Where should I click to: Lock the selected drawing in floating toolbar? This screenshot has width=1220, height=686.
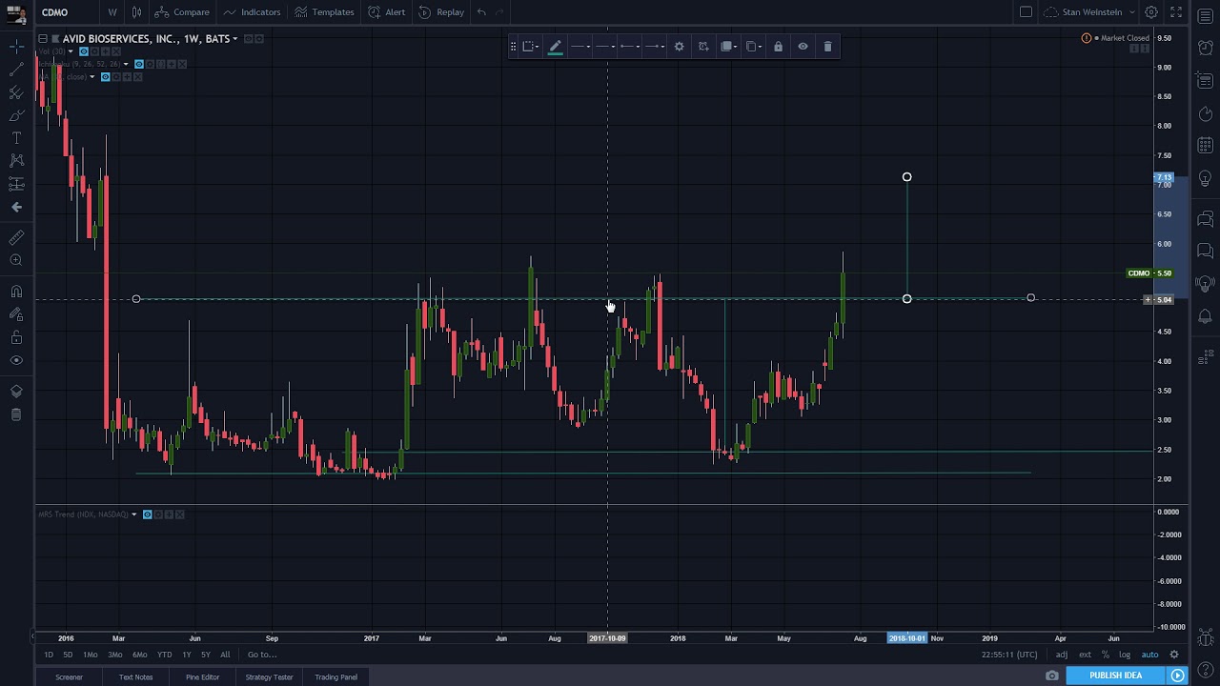tap(778, 46)
